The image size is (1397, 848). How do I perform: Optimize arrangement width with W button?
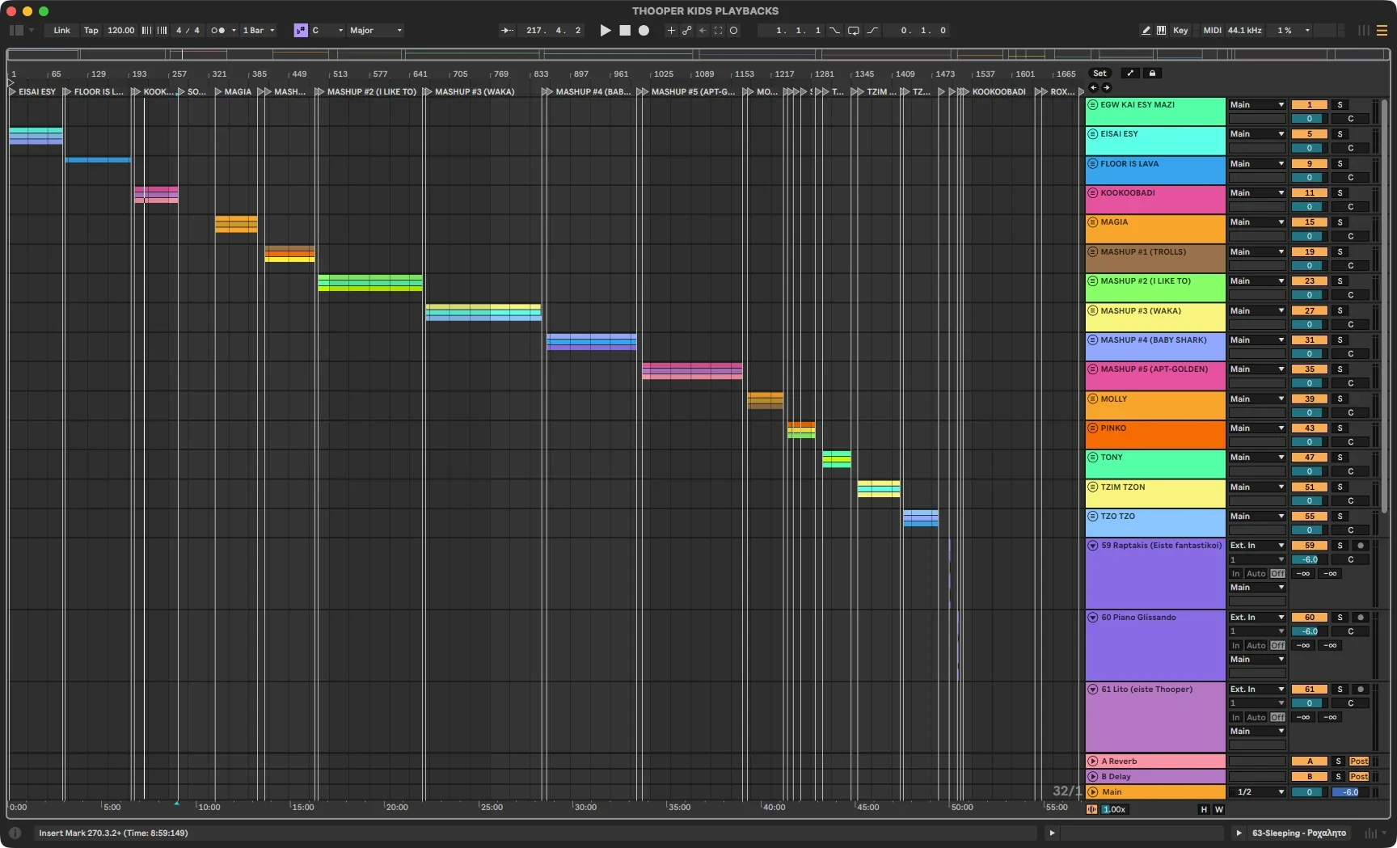coord(1219,810)
